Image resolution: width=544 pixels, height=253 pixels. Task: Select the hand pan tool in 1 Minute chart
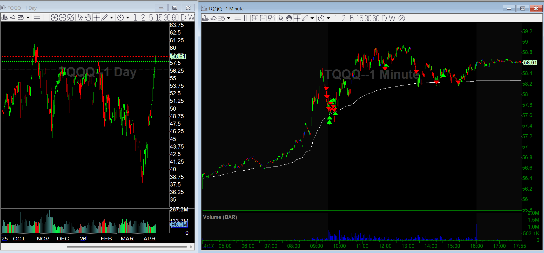click(x=289, y=18)
